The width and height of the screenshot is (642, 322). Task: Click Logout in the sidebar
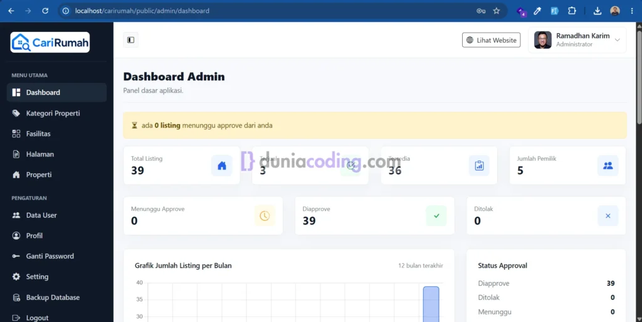pyautogui.click(x=56, y=318)
